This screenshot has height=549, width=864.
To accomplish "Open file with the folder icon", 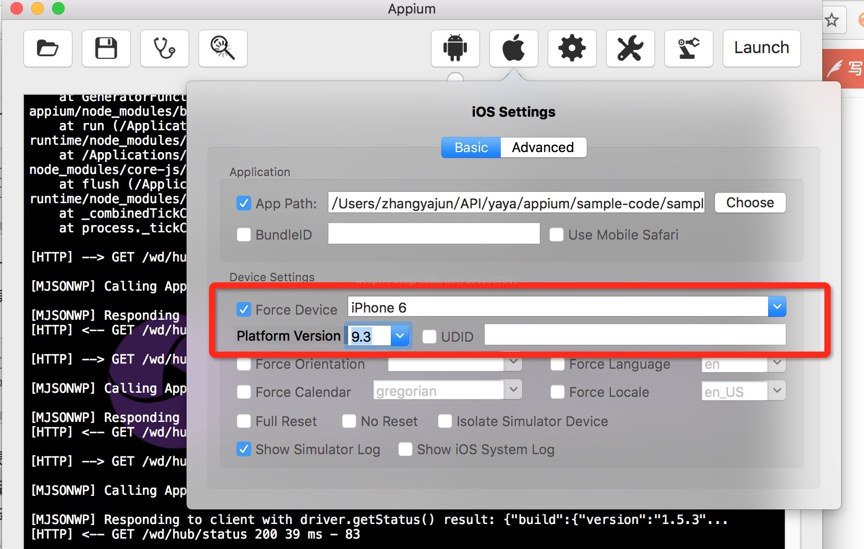I will [48, 48].
